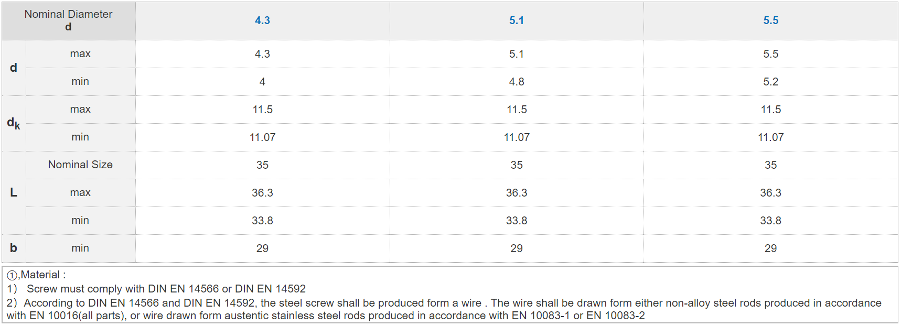Viewport: 901px width, 326px height.
Task: Click the bold dk row label
Action: (x=14, y=123)
